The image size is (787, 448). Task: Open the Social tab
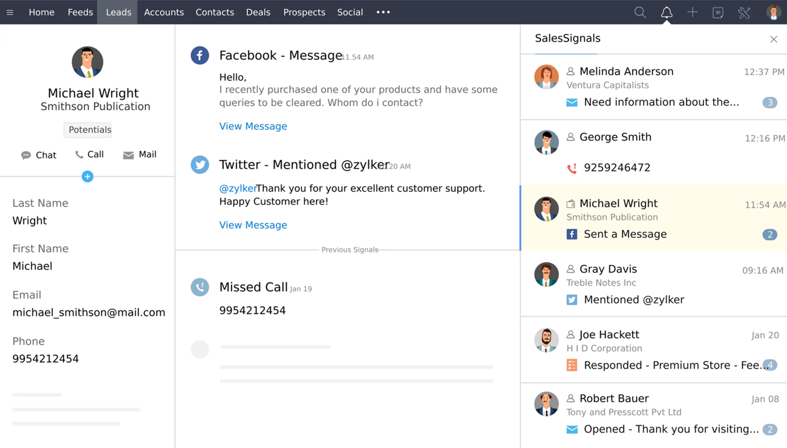(350, 12)
